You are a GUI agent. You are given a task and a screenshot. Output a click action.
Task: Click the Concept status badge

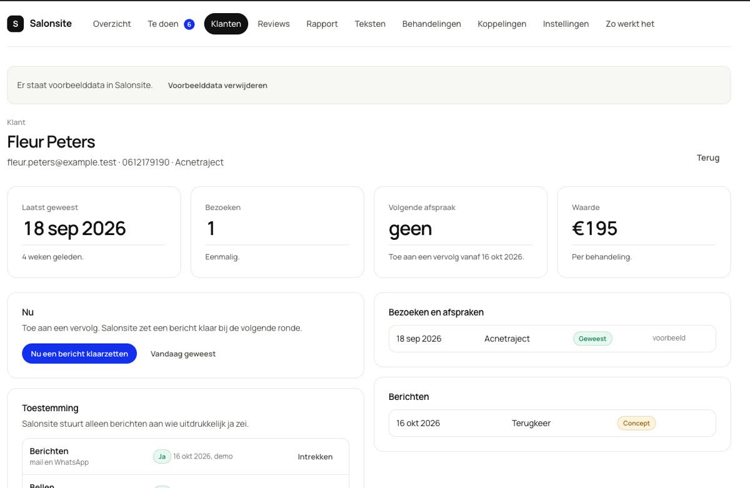[636, 423]
